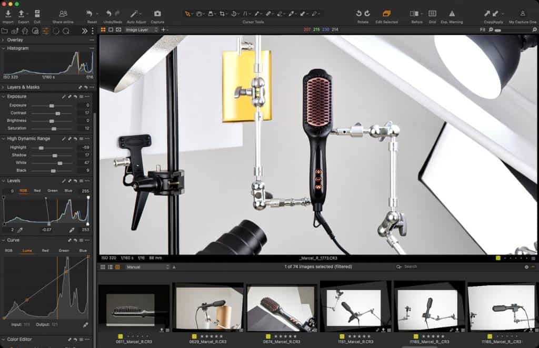Click the Share online icon
Image resolution: width=539 pixels, height=348 pixels.
click(63, 14)
